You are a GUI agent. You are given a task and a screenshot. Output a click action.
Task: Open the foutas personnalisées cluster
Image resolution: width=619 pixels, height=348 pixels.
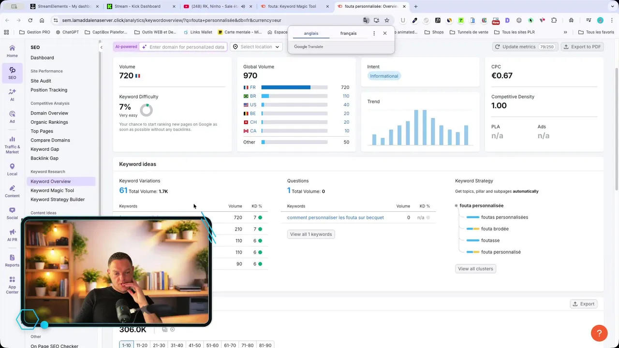[x=504, y=217]
